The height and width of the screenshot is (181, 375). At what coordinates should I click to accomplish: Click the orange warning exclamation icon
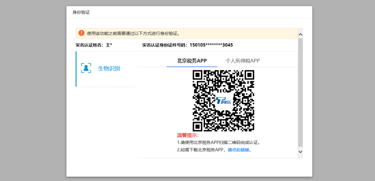click(x=81, y=33)
